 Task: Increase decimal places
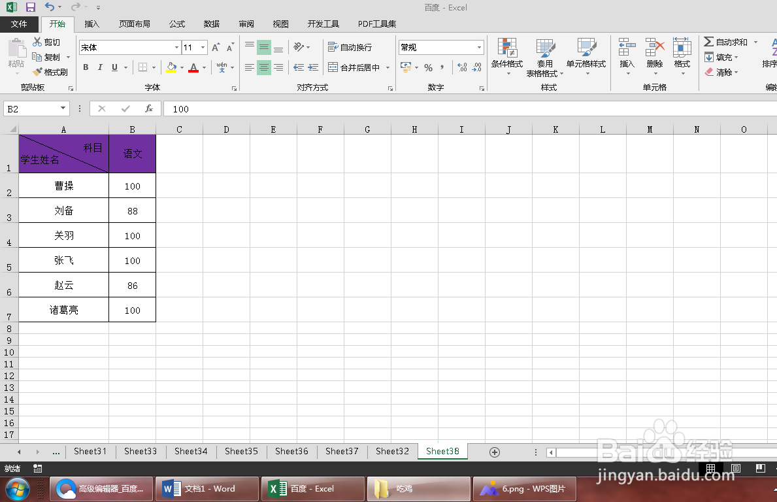coord(462,67)
